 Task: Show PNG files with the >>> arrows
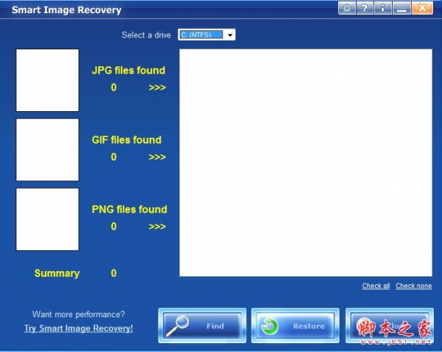[157, 227]
